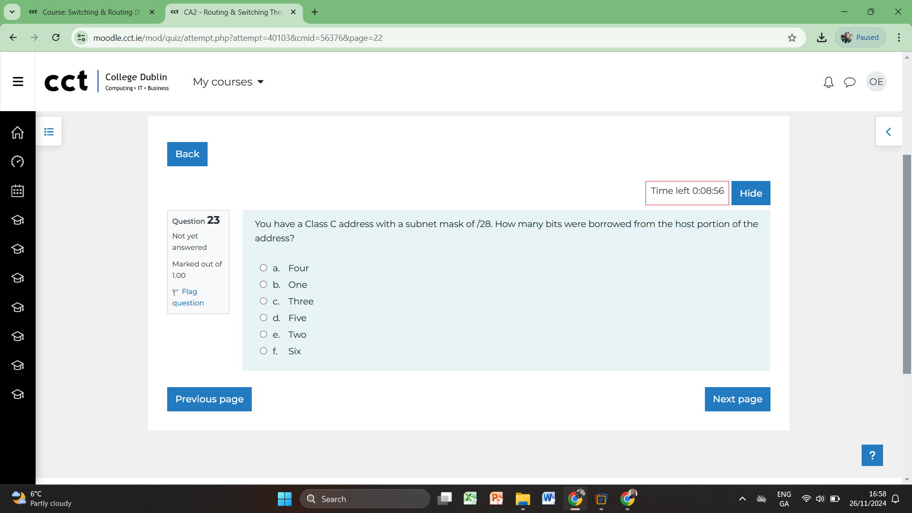Viewport: 912px width, 513px height.
Task: Toggle the hamburger side menu
Action: [18, 82]
